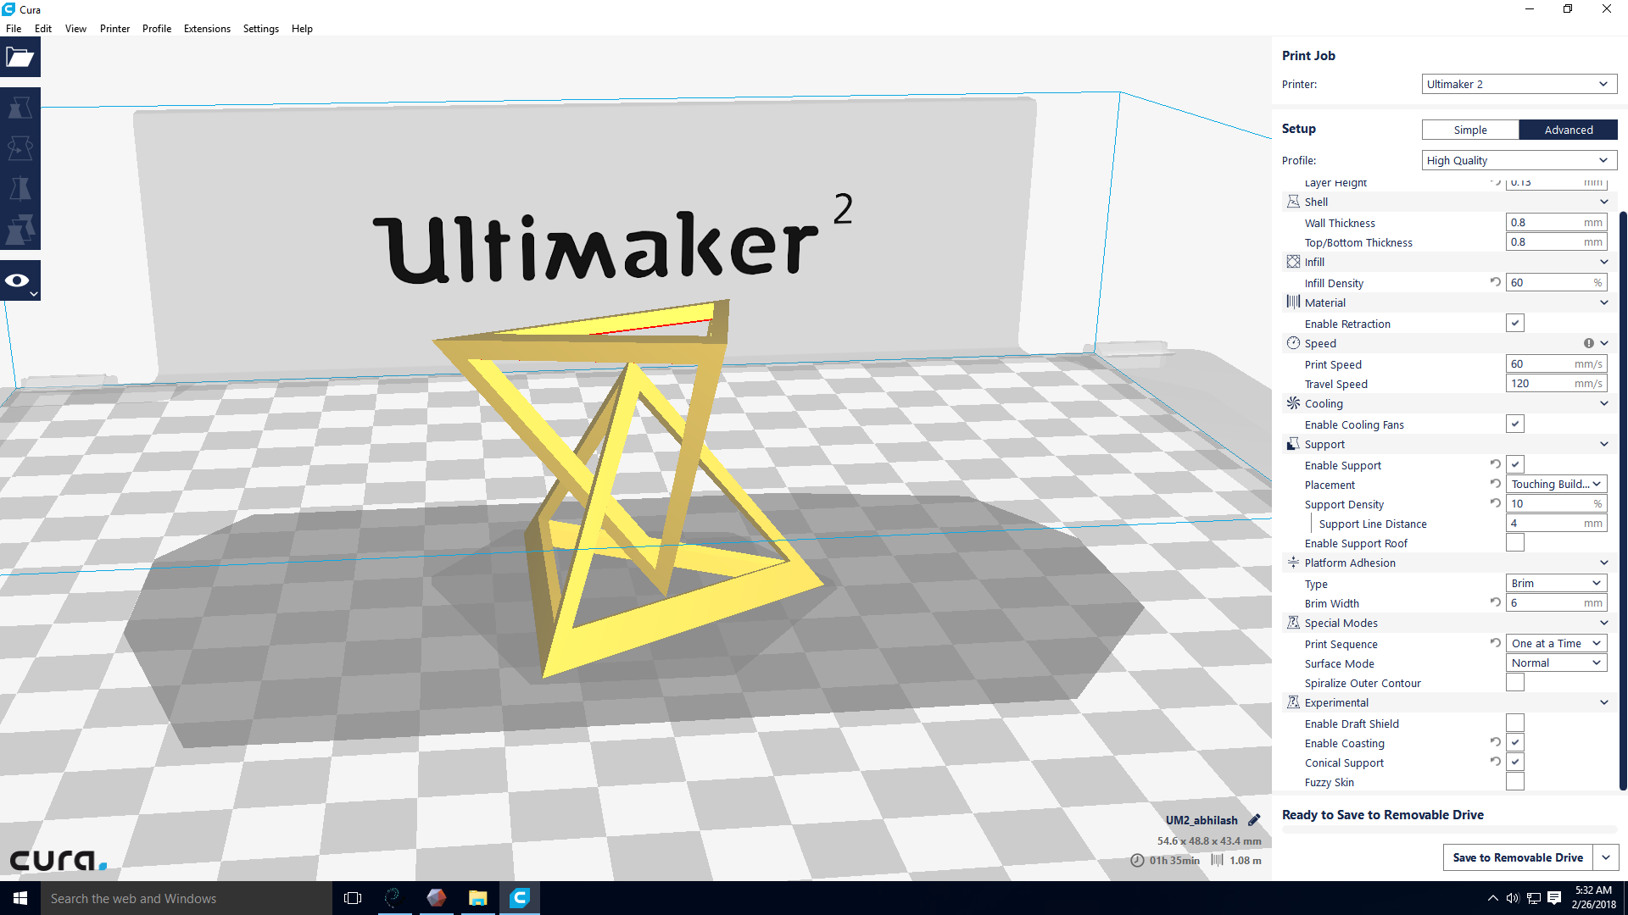The image size is (1628, 915).
Task: Click the Platform Adhesion category icon
Action: point(1293,563)
